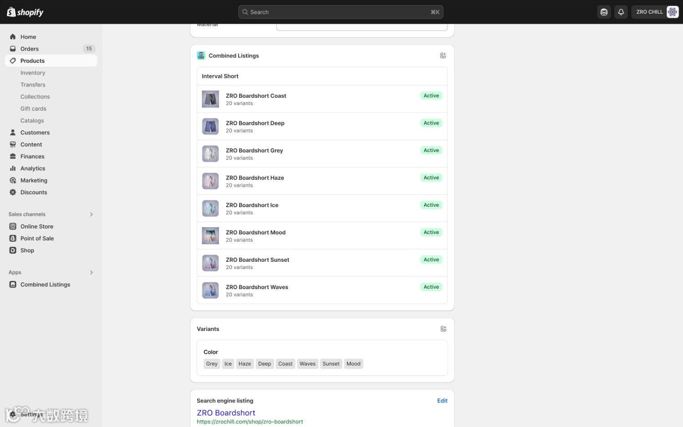
Task: Click the Active badge for Boardshort Waves
Action: (x=431, y=287)
